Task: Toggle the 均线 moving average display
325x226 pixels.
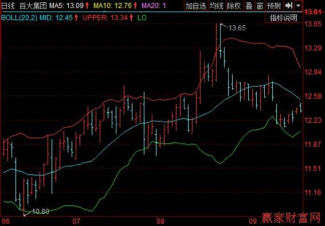Action: (217, 6)
